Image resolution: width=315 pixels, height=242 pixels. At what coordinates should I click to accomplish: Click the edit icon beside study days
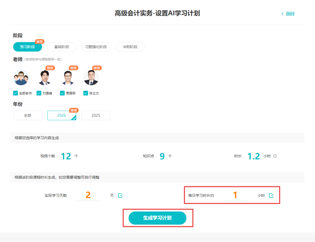(120, 195)
